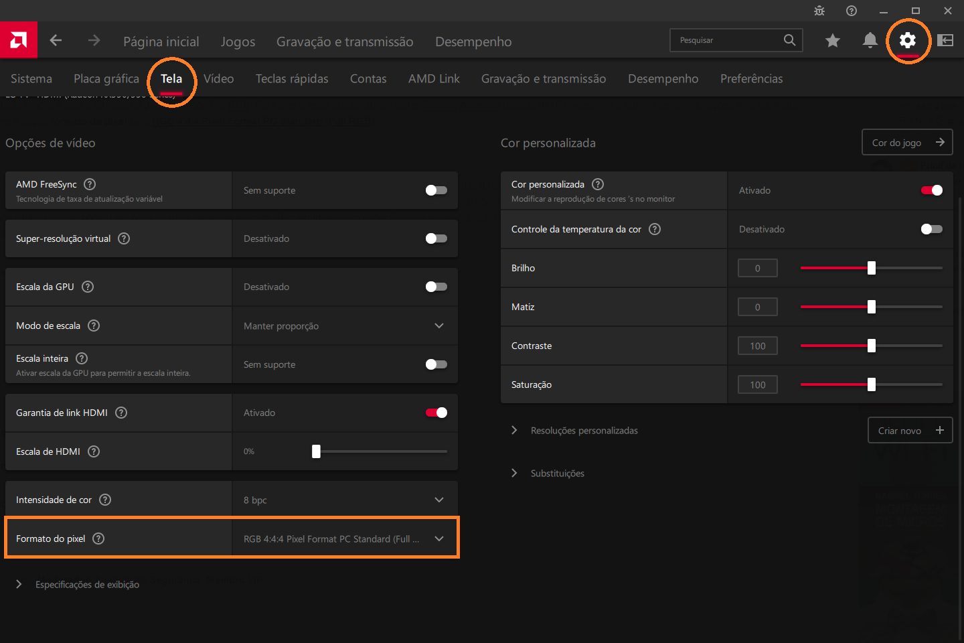Turn off Cor personalizada switch

pos(932,190)
